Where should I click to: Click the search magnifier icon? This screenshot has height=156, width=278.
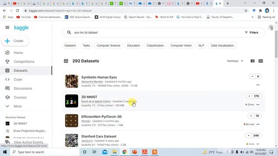click(69, 32)
